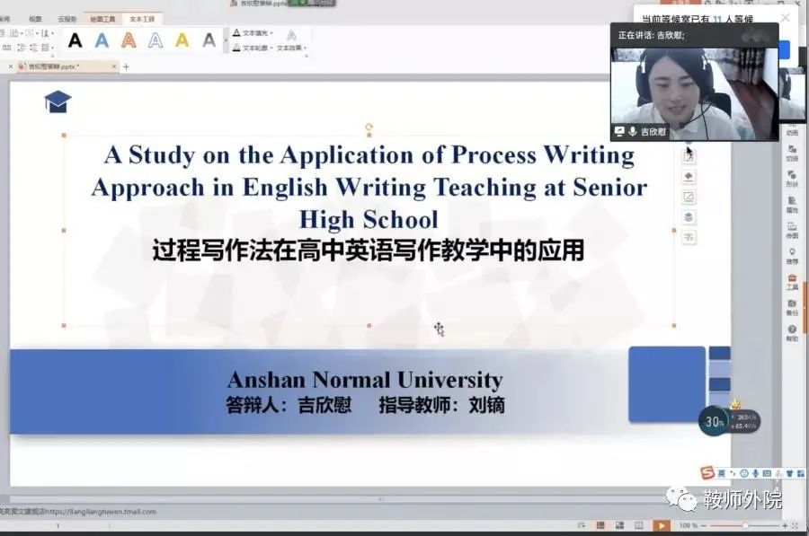Image resolution: width=809 pixels, height=536 pixels.
Task: Toggle the microphone icon on video thumbnail
Action: pos(632,131)
